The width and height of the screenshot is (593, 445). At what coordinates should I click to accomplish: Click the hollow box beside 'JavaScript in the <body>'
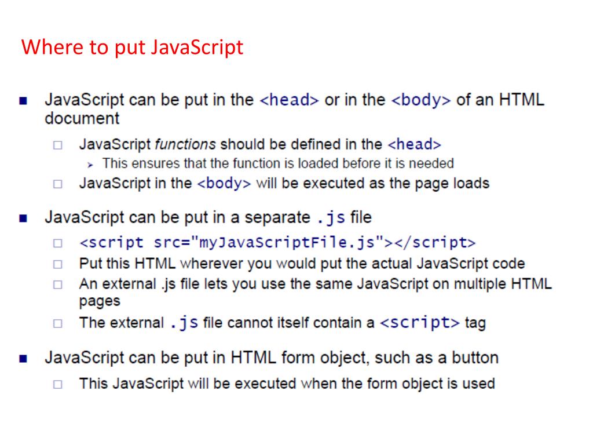57,184
